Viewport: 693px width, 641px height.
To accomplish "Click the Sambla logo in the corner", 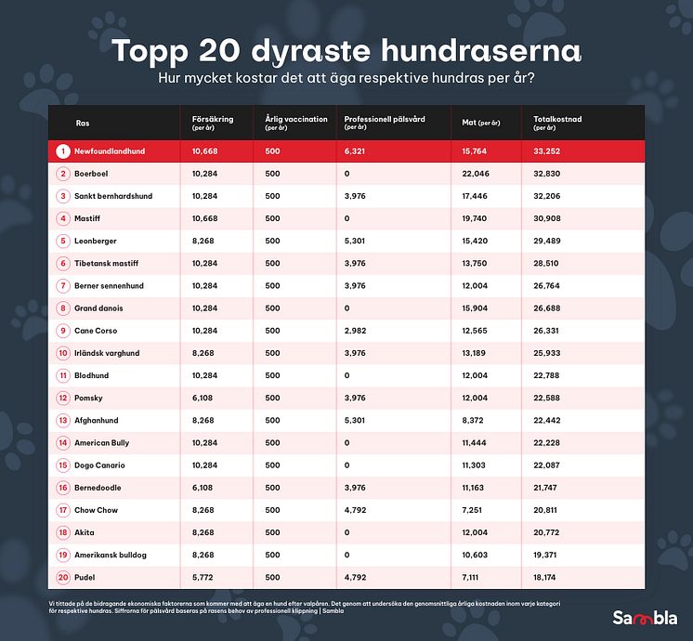I will [645, 618].
